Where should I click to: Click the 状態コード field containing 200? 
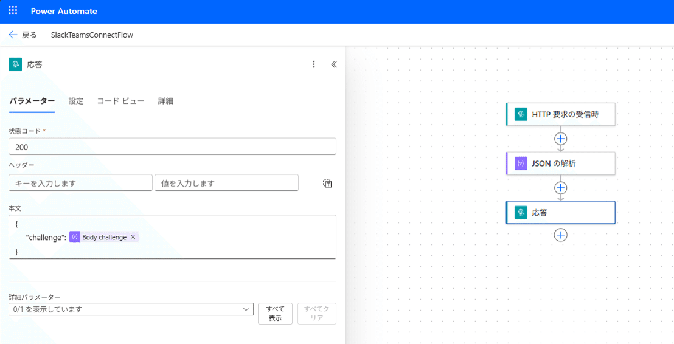click(172, 146)
